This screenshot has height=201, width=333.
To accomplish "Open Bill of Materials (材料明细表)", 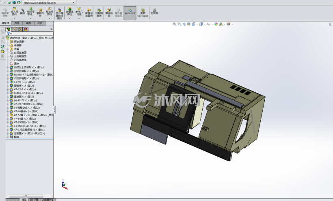I will (99, 13).
